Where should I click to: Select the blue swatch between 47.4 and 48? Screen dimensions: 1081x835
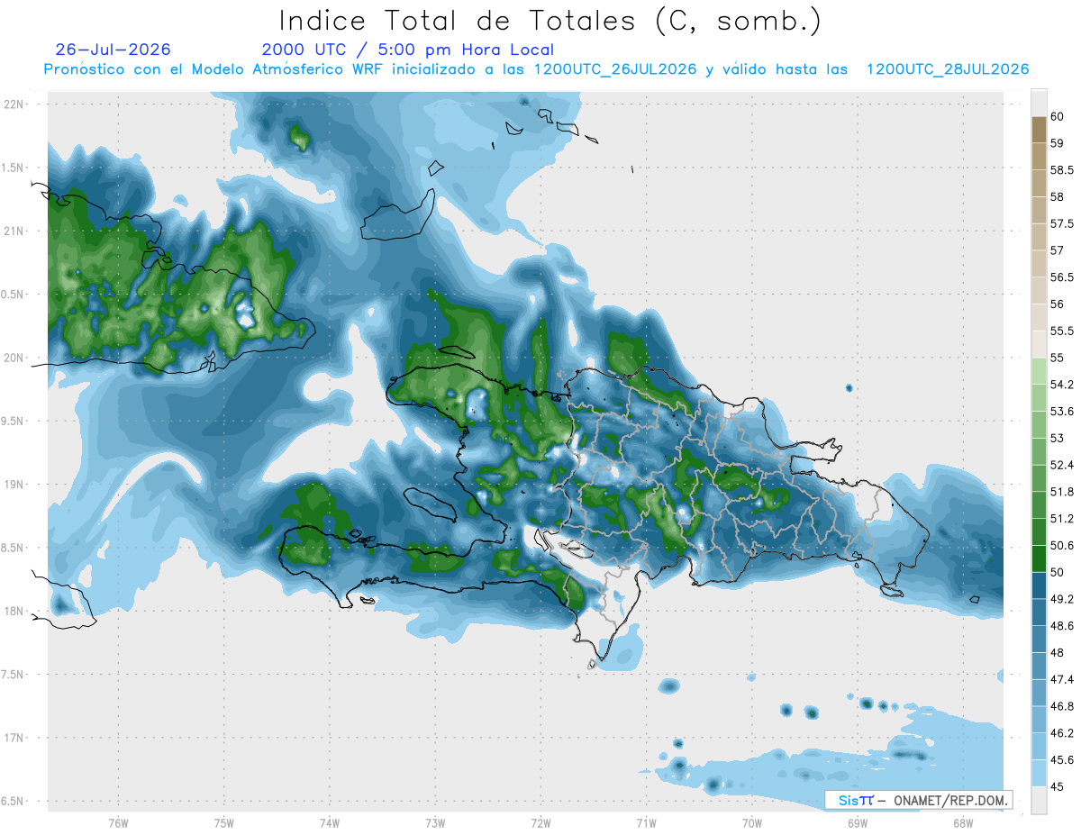(x=1039, y=666)
